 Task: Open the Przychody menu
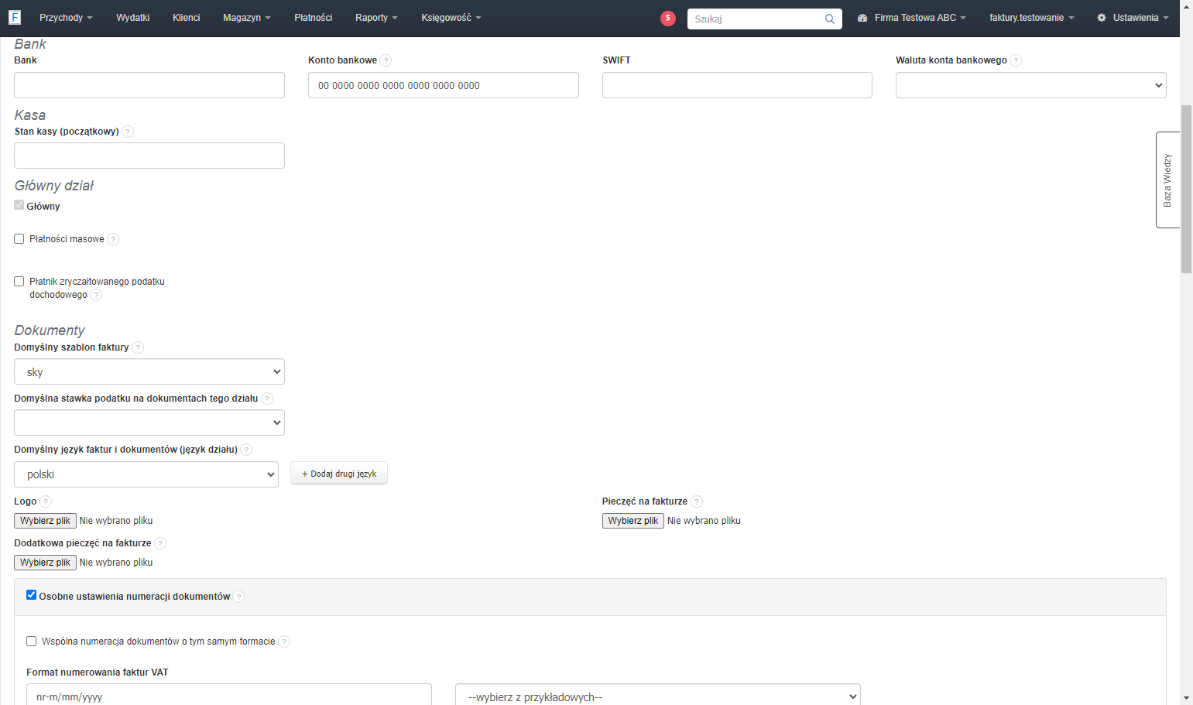point(66,18)
